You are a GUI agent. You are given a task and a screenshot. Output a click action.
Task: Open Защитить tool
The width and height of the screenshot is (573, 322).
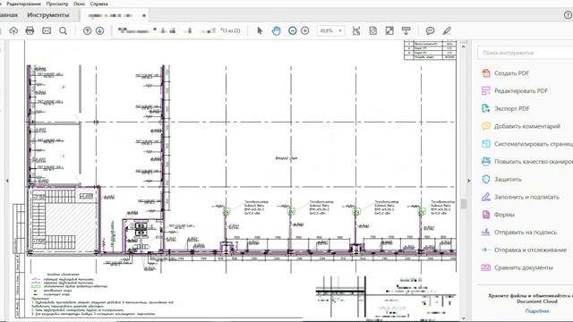point(508,179)
